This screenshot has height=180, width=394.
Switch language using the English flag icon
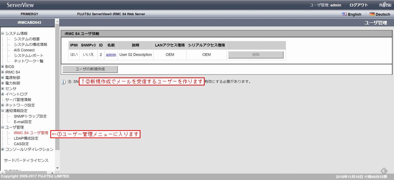344,14
